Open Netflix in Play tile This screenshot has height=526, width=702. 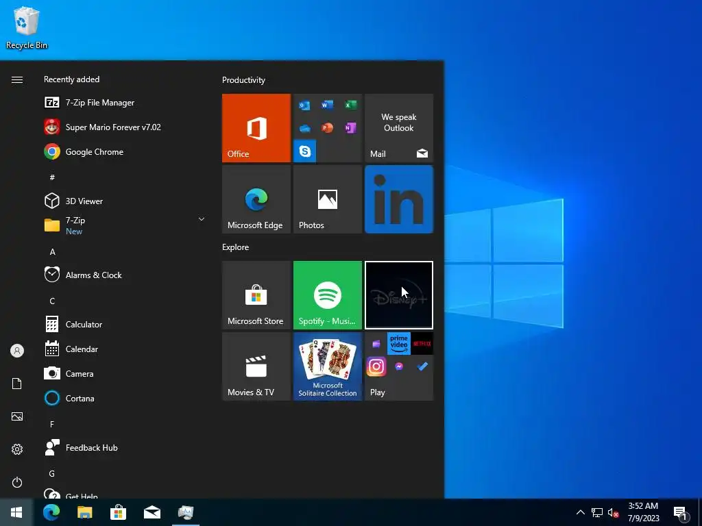tap(422, 344)
